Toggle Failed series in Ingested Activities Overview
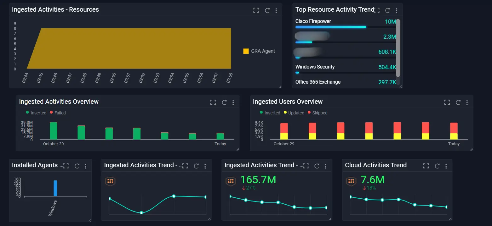This screenshot has width=492, height=226. pos(58,113)
